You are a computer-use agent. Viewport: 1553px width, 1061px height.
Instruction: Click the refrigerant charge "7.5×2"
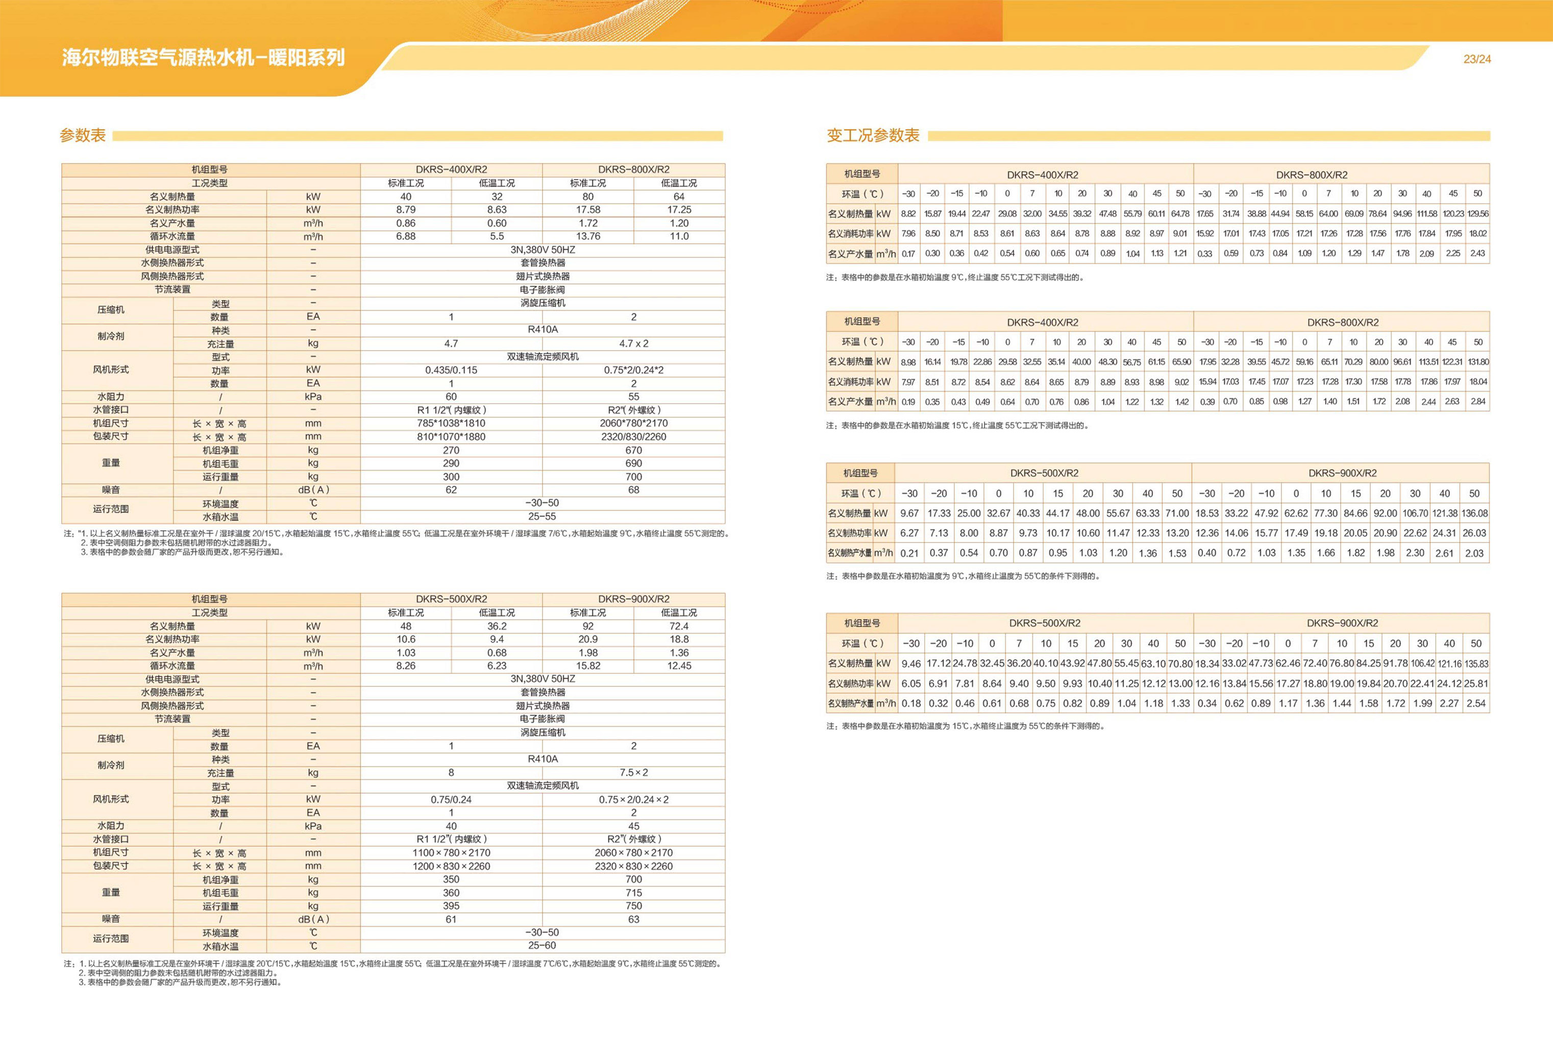coord(633,772)
